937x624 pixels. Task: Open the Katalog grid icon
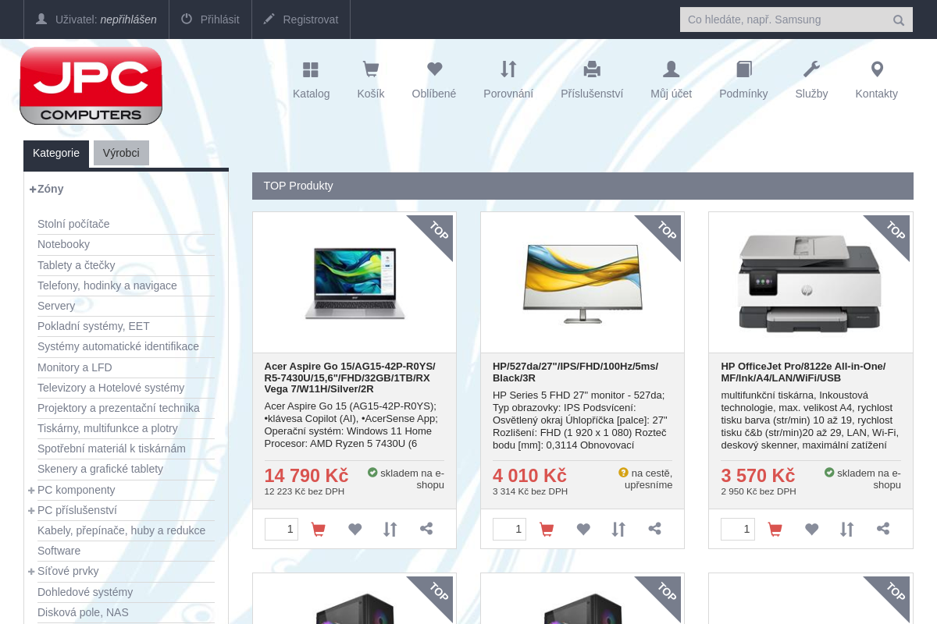point(311,69)
